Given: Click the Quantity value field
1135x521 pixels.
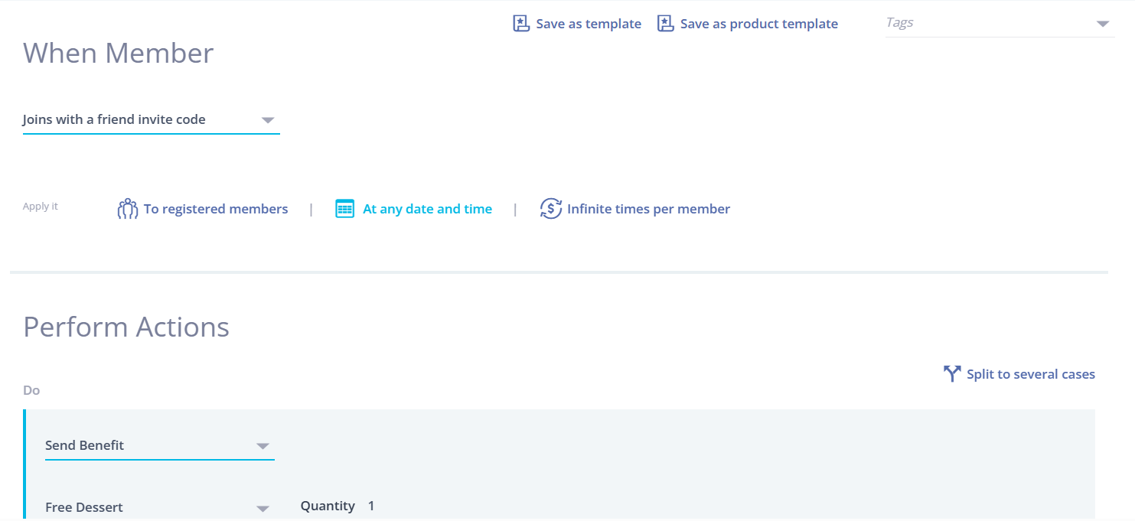Looking at the screenshot, I should pyautogui.click(x=371, y=506).
